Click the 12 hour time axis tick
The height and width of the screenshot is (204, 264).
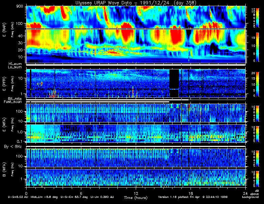click(x=136, y=193)
